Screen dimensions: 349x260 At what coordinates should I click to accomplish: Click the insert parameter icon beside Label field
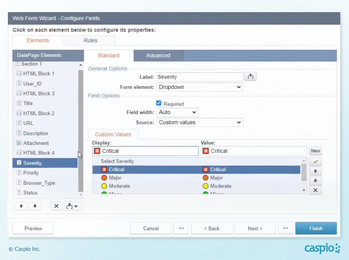coord(251,77)
